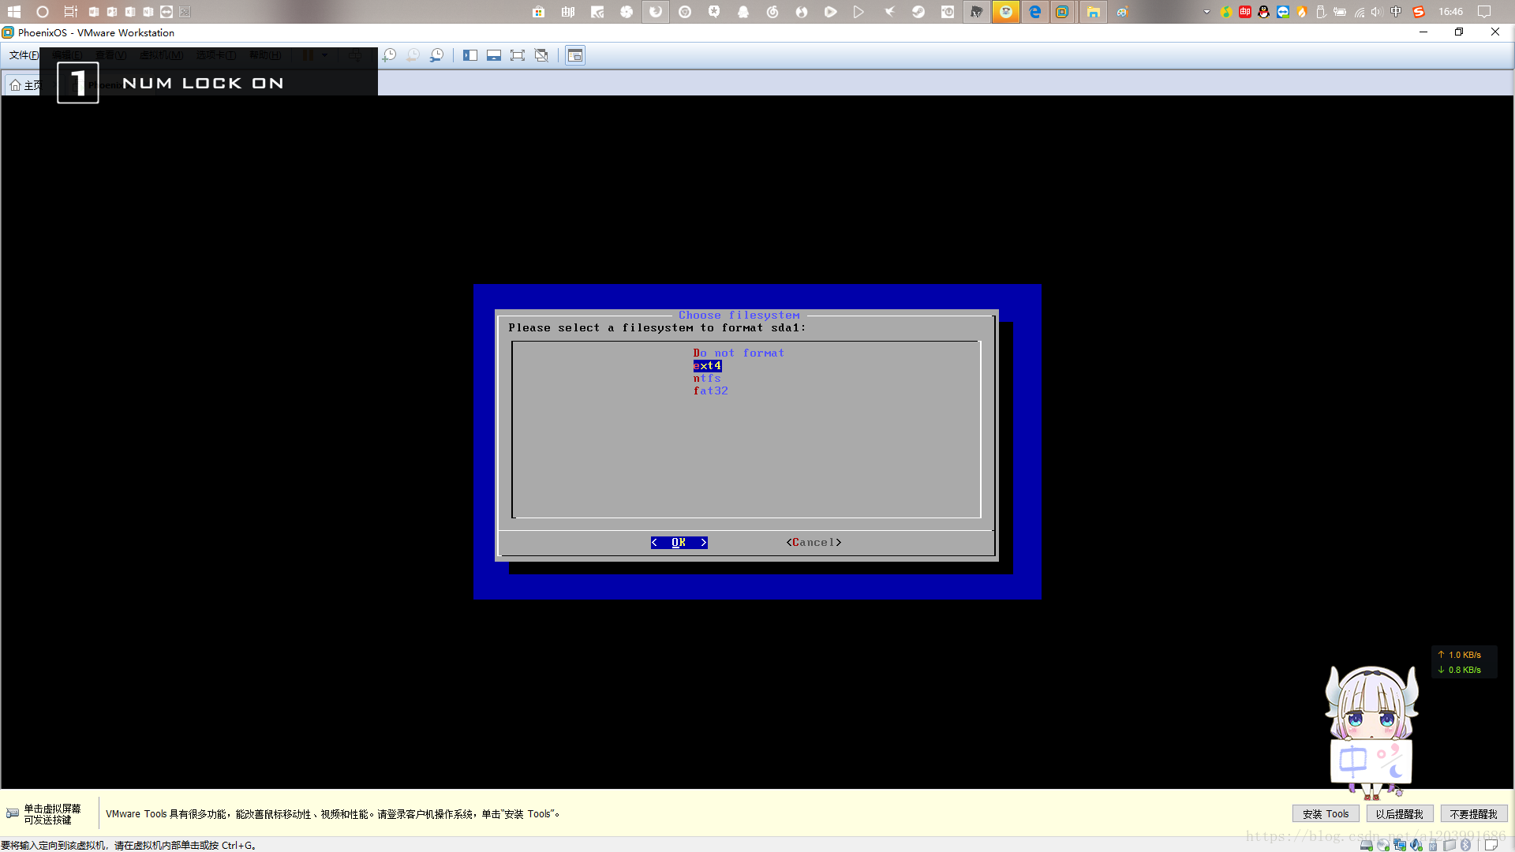The width and height of the screenshot is (1515, 852).
Task: Select the ntfs filesystem option
Action: [x=707, y=379]
